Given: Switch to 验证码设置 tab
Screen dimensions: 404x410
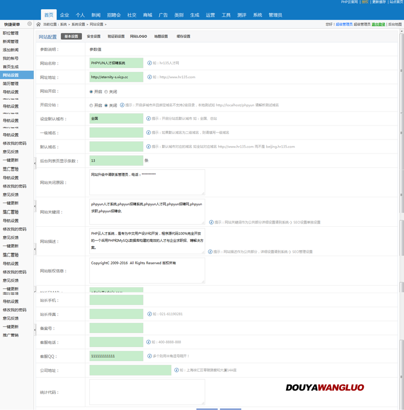Looking at the screenshot, I should 116,36.
